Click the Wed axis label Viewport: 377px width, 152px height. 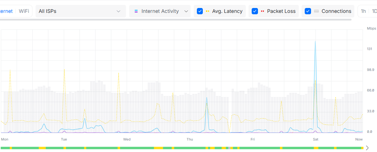click(x=127, y=139)
